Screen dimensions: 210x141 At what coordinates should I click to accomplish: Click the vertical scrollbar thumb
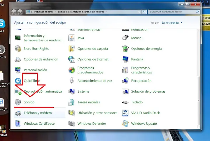point(199,100)
